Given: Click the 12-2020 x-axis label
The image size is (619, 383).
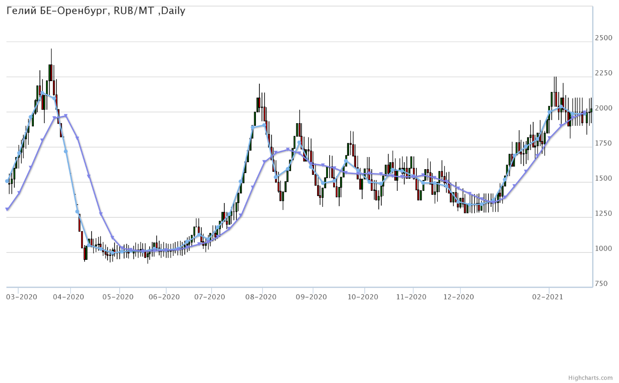Looking at the screenshot, I should click(459, 297).
